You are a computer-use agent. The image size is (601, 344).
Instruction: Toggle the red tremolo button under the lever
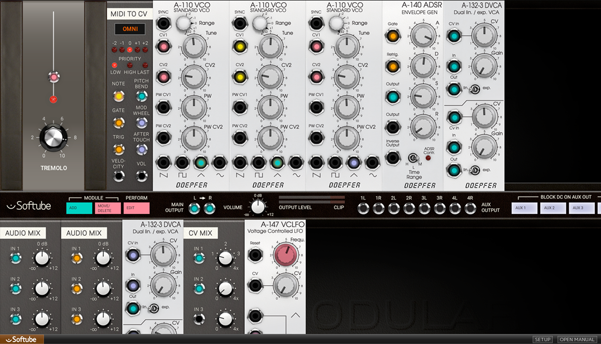[54, 100]
